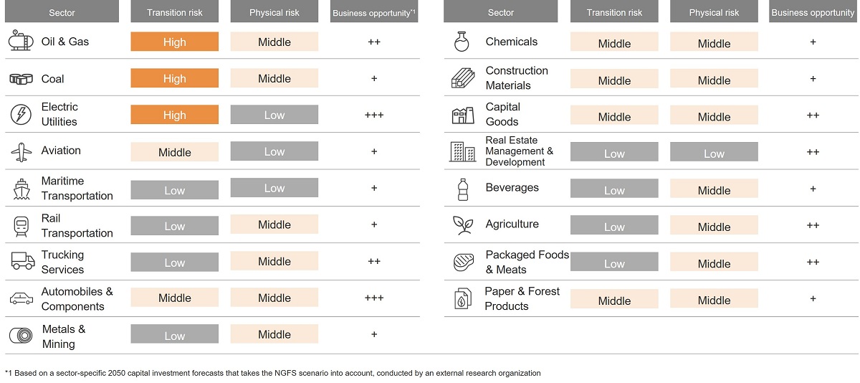Screen dimensions: 860x383
Task: Select the Maritime Transportation ship icon
Action: tap(21, 189)
